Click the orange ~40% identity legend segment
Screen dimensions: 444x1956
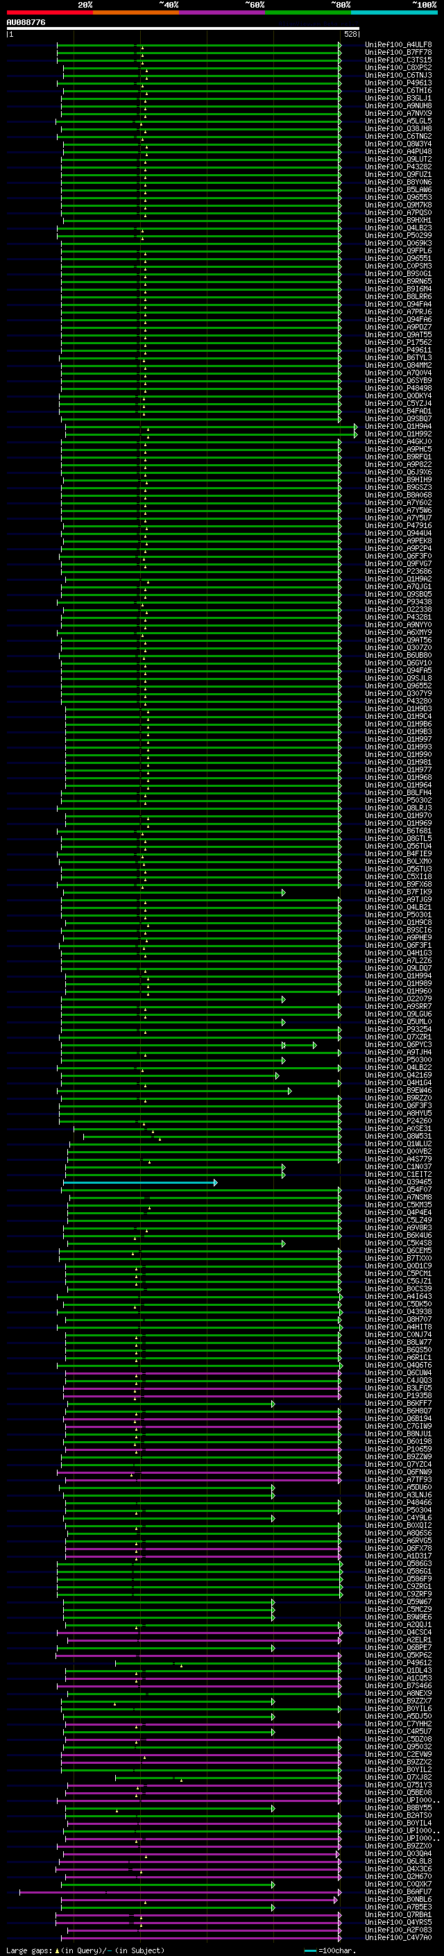click(136, 12)
